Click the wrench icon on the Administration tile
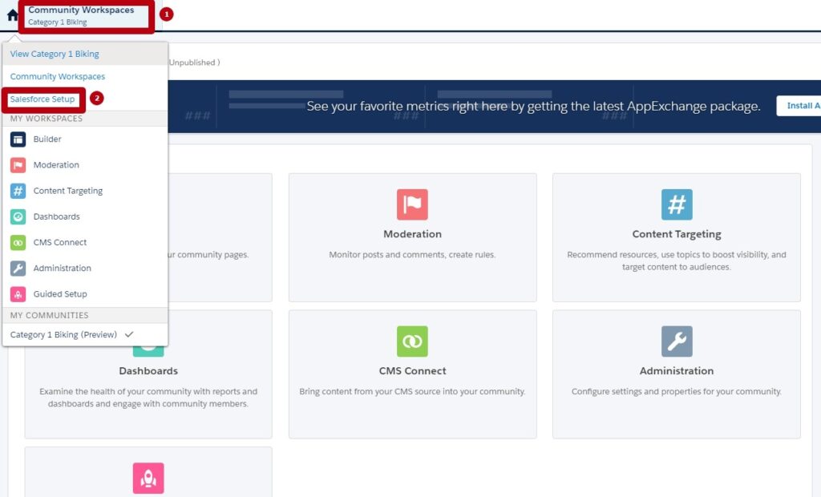 tap(677, 341)
